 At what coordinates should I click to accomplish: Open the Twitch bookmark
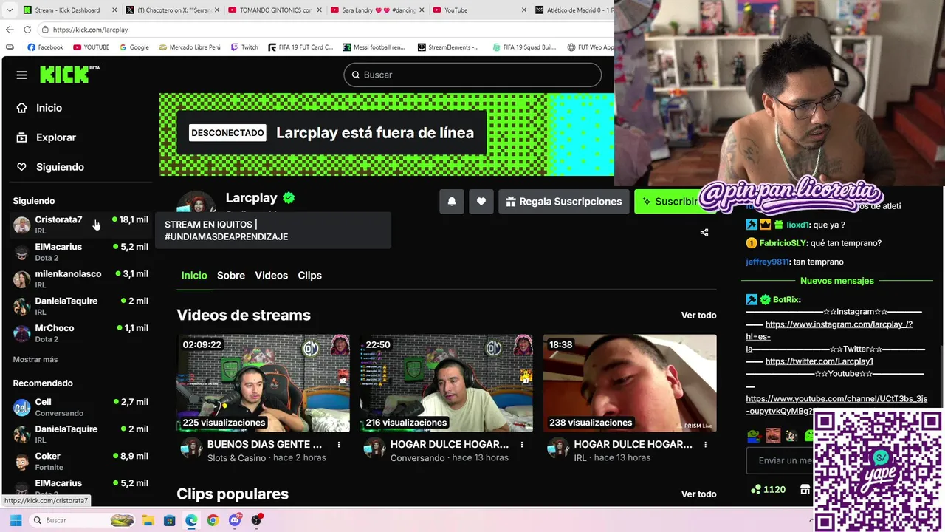tap(244, 47)
